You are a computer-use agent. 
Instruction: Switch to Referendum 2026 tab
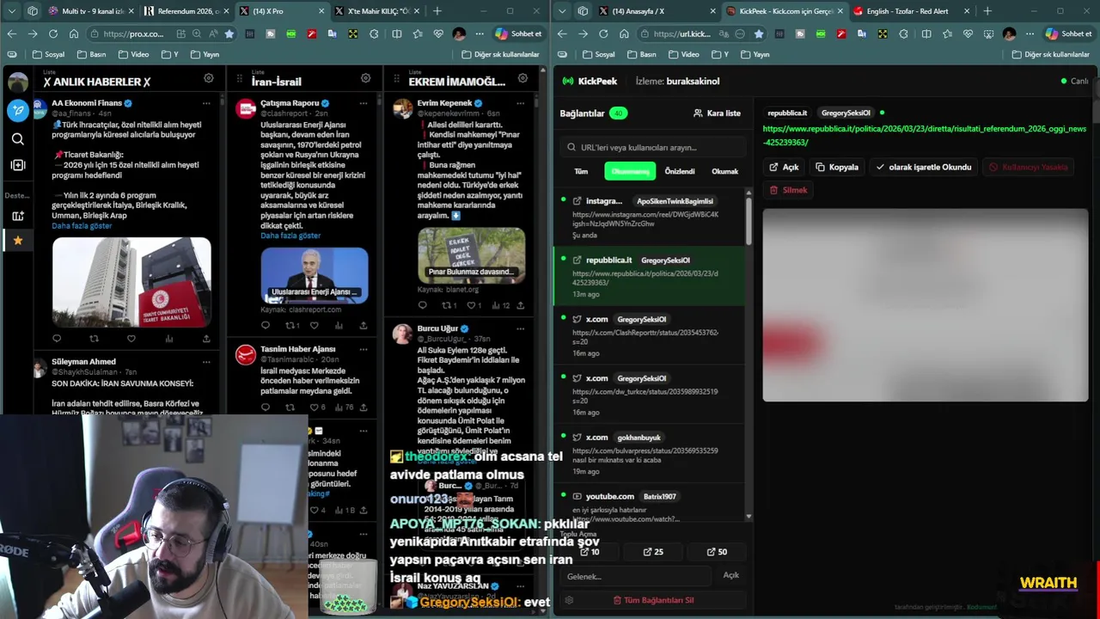185,11
